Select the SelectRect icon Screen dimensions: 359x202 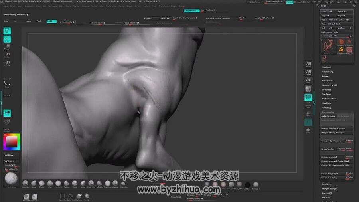pos(62,196)
